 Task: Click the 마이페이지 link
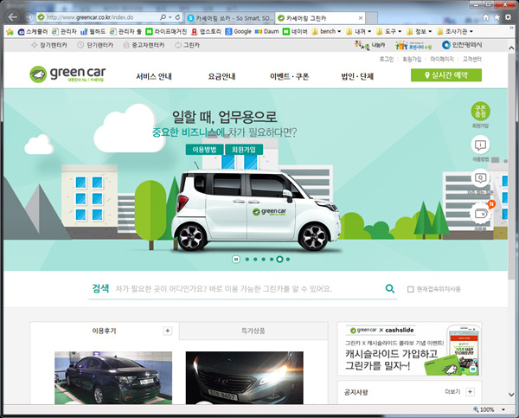point(442,59)
